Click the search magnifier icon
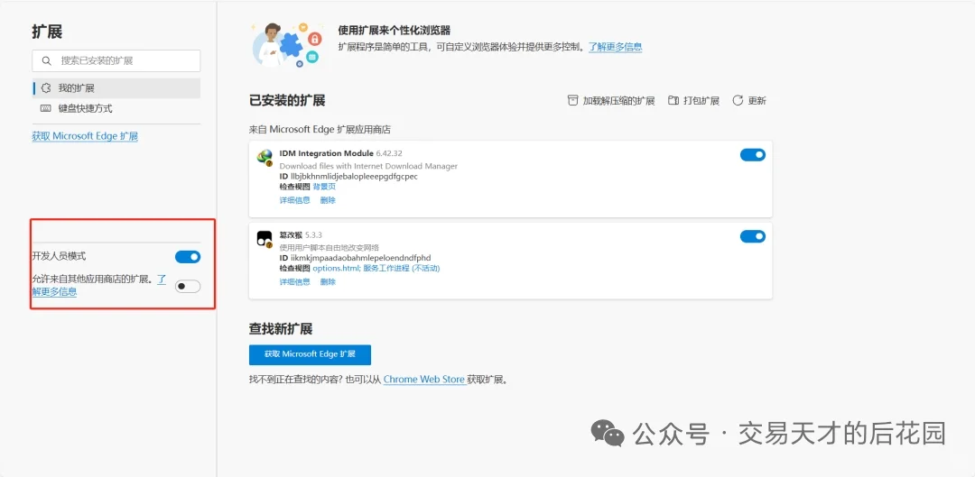This screenshot has height=477, width=975. point(45,61)
